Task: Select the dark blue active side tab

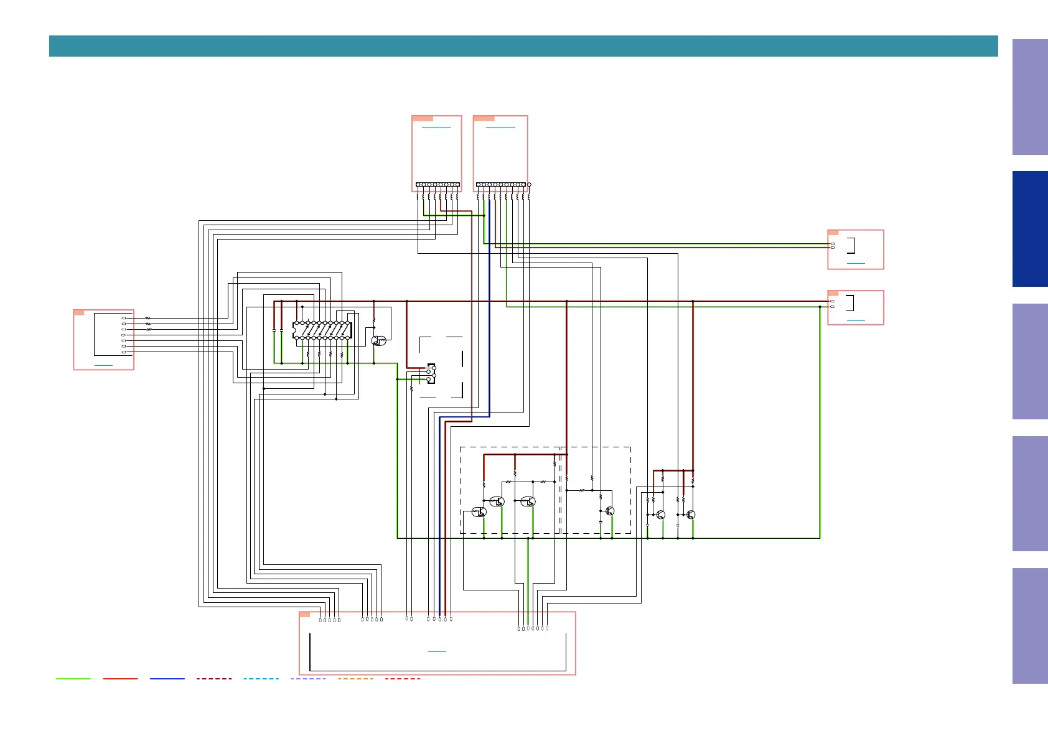Action: [1030, 229]
